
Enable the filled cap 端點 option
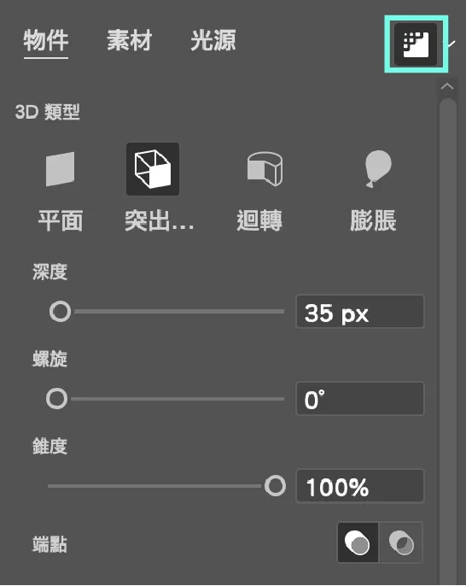tap(358, 542)
